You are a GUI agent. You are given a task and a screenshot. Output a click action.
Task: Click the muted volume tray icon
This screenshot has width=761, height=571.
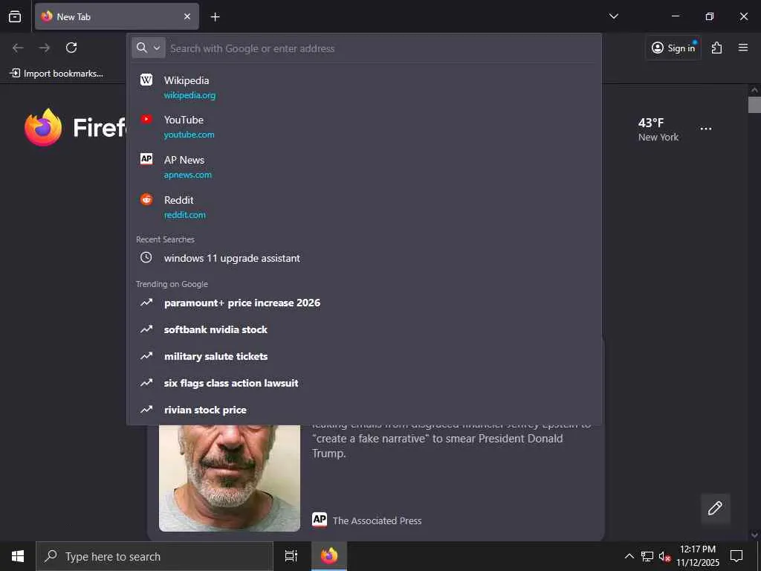point(664,556)
